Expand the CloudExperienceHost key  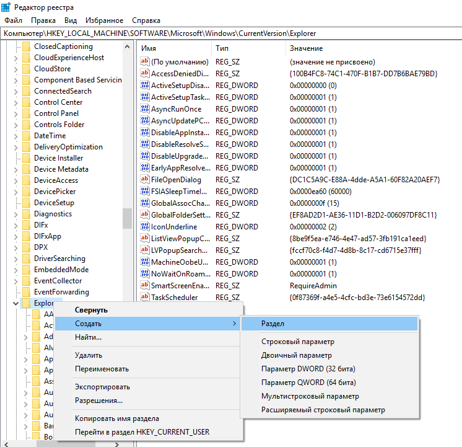(x=16, y=58)
